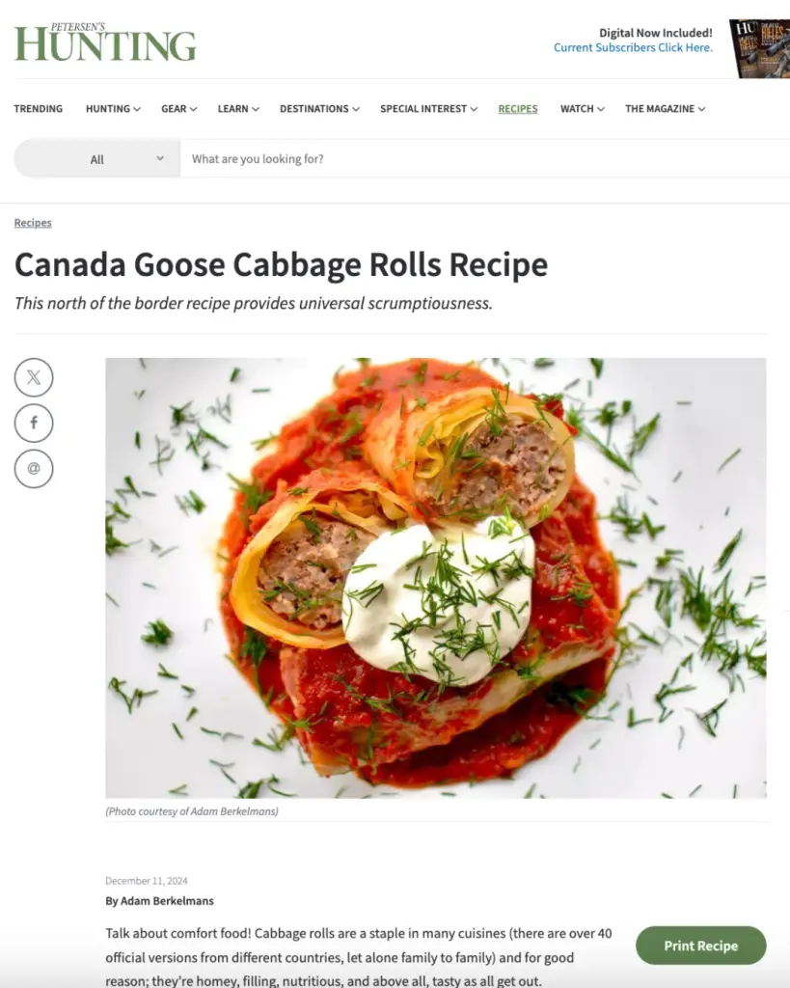The image size is (790, 988).
Task: Expand the Destinations menu
Action: [319, 109]
